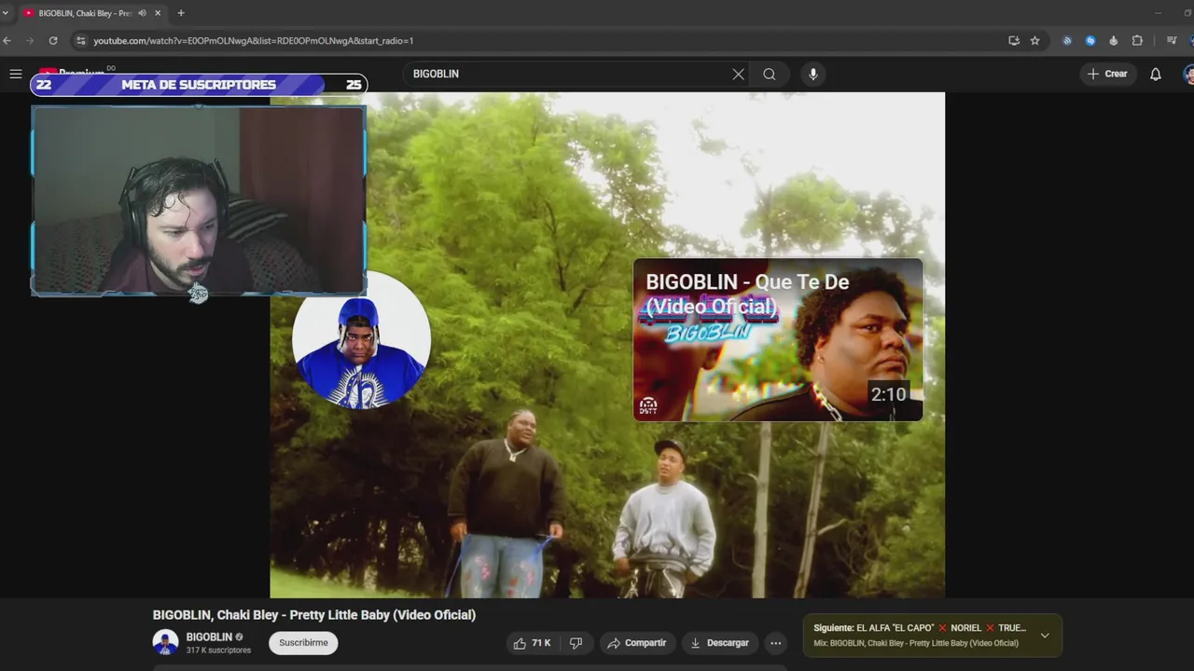
Task: Open the joystick-shaped extension icon
Action: pos(1114,41)
